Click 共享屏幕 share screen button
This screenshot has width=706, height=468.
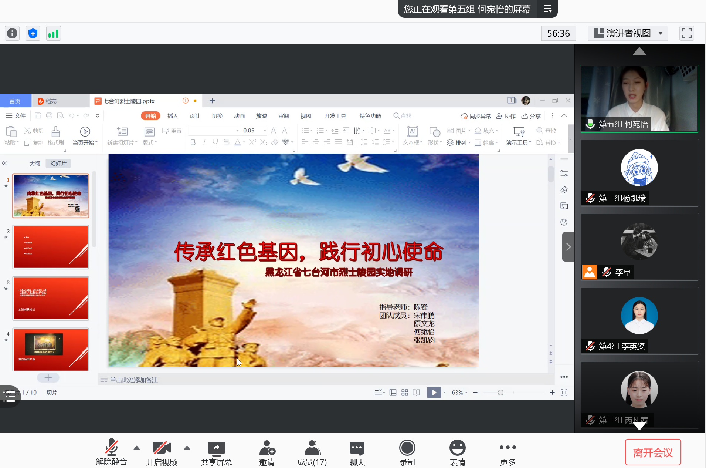tap(216, 452)
